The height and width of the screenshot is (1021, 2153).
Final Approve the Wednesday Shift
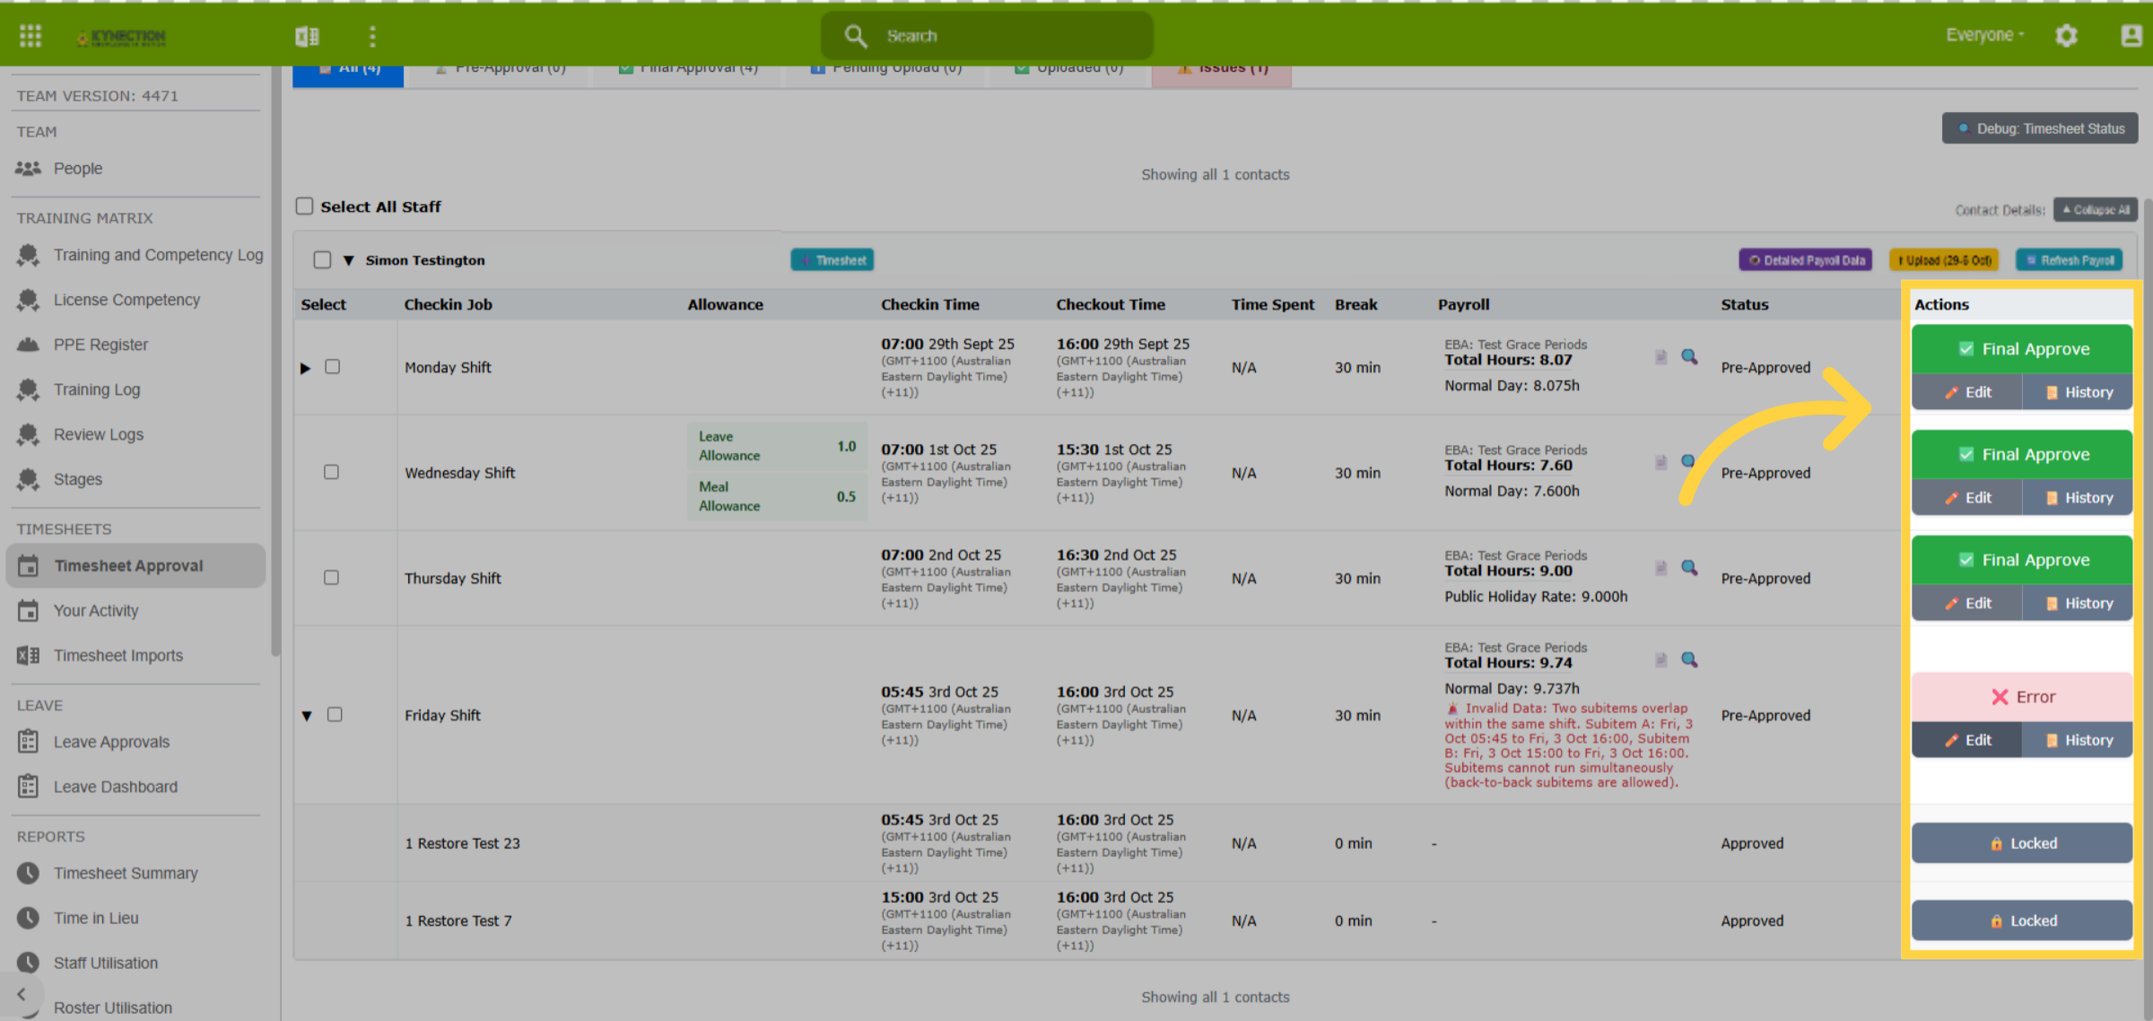tap(2022, 454)
